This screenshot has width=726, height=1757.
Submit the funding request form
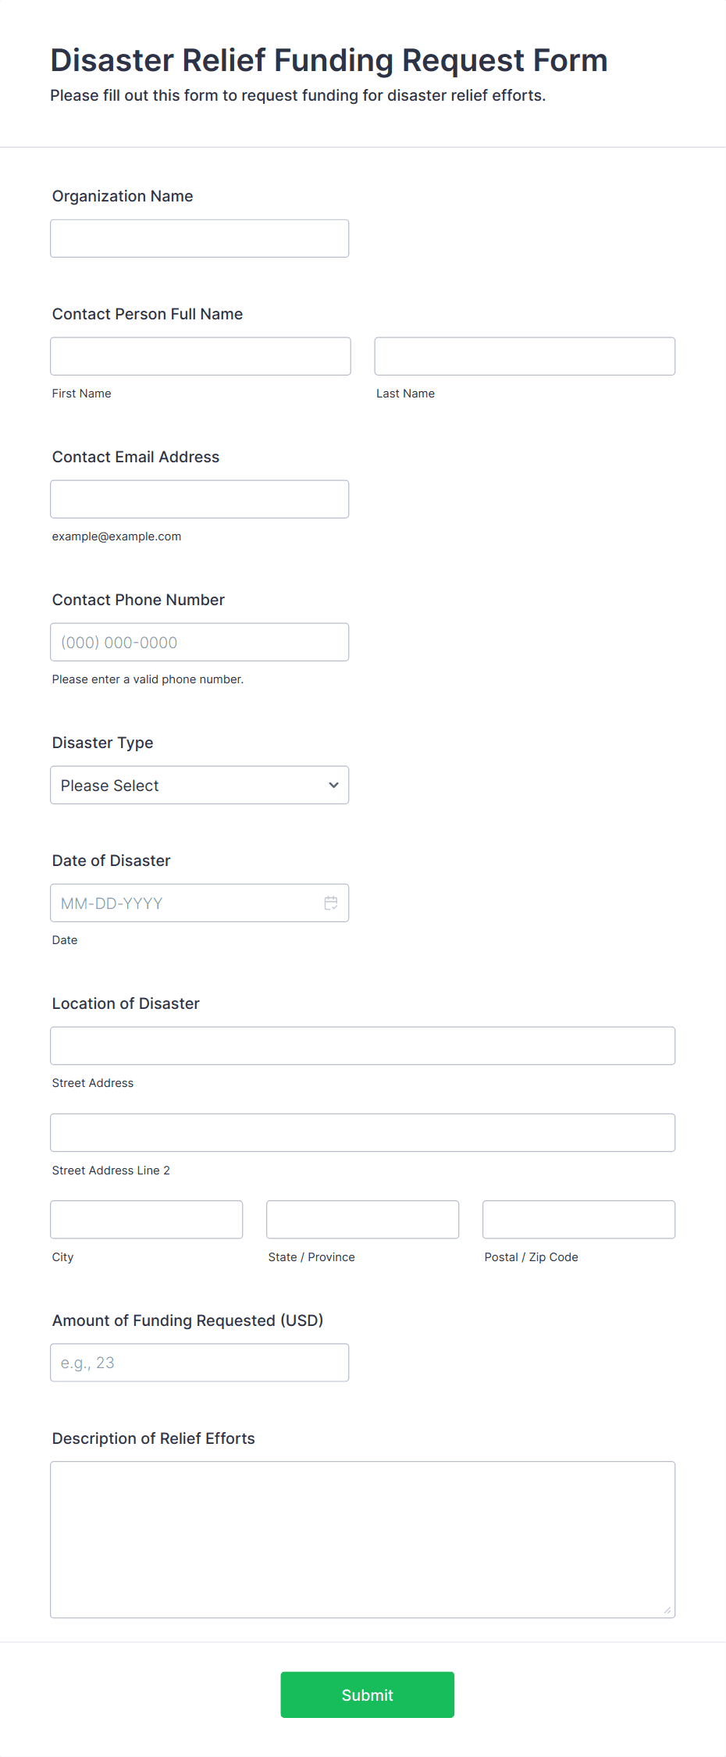(x=367, y=1695)
